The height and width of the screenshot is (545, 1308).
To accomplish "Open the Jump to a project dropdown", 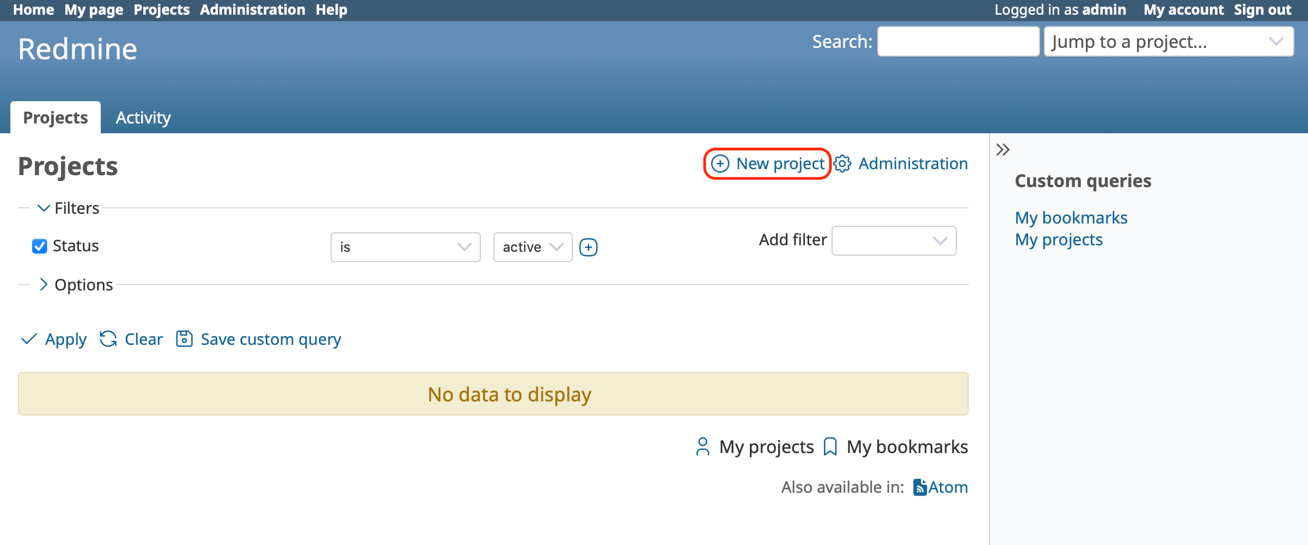I will click(x=1167, y=41).
